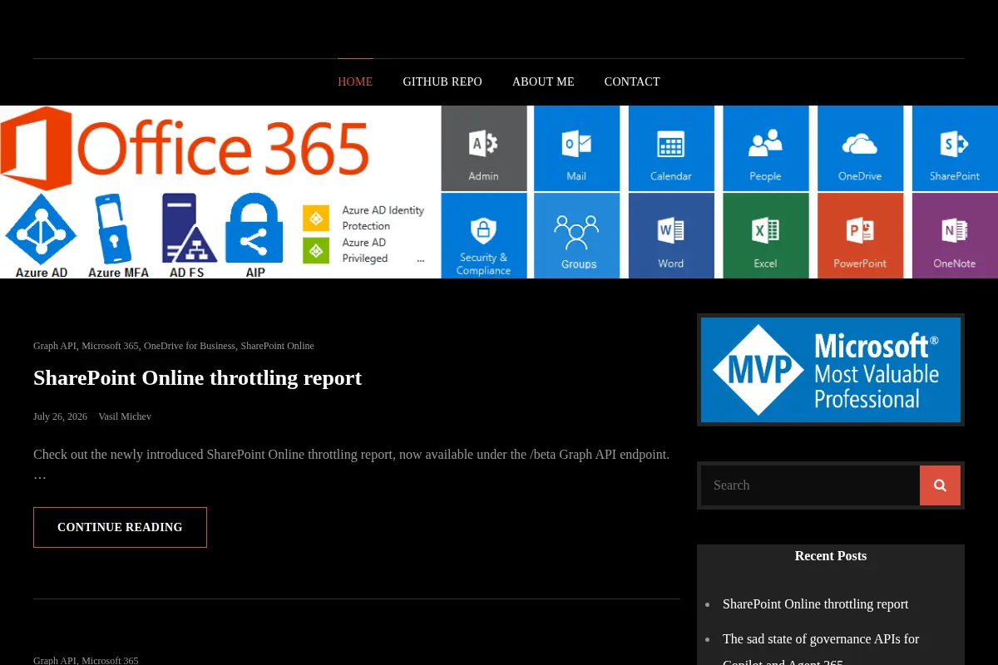
Task: Click the SharePoint tile icon
Action: (954, 144)
